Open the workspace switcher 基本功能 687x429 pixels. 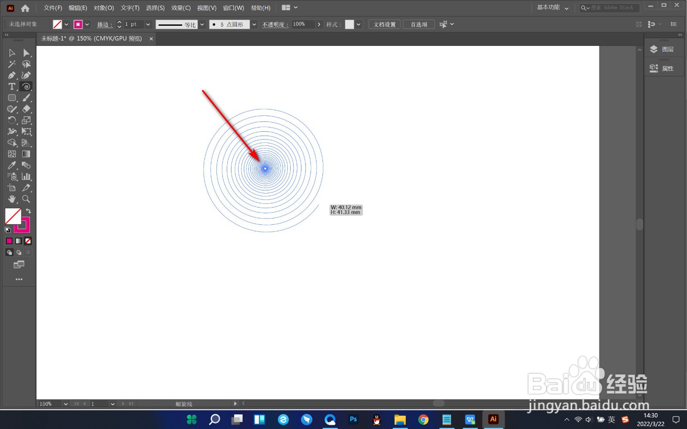point(553,8)
